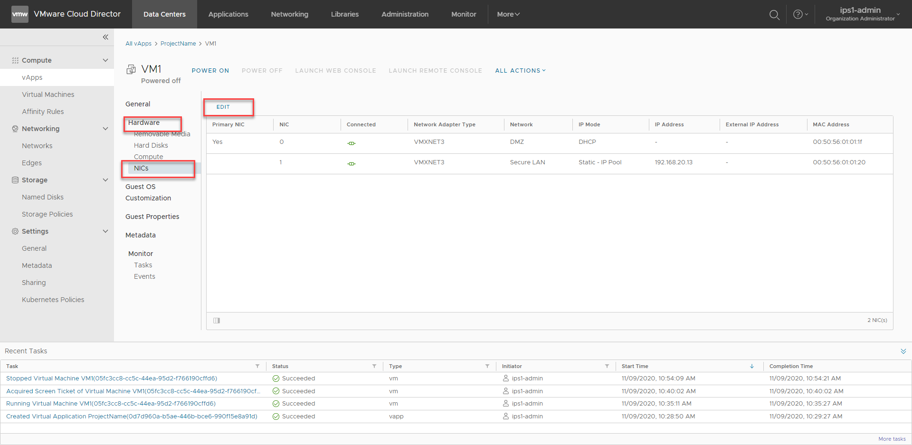The image size is (912, 445).
Task: Collapse the Settings sidebar group
Action: [105, 231]
